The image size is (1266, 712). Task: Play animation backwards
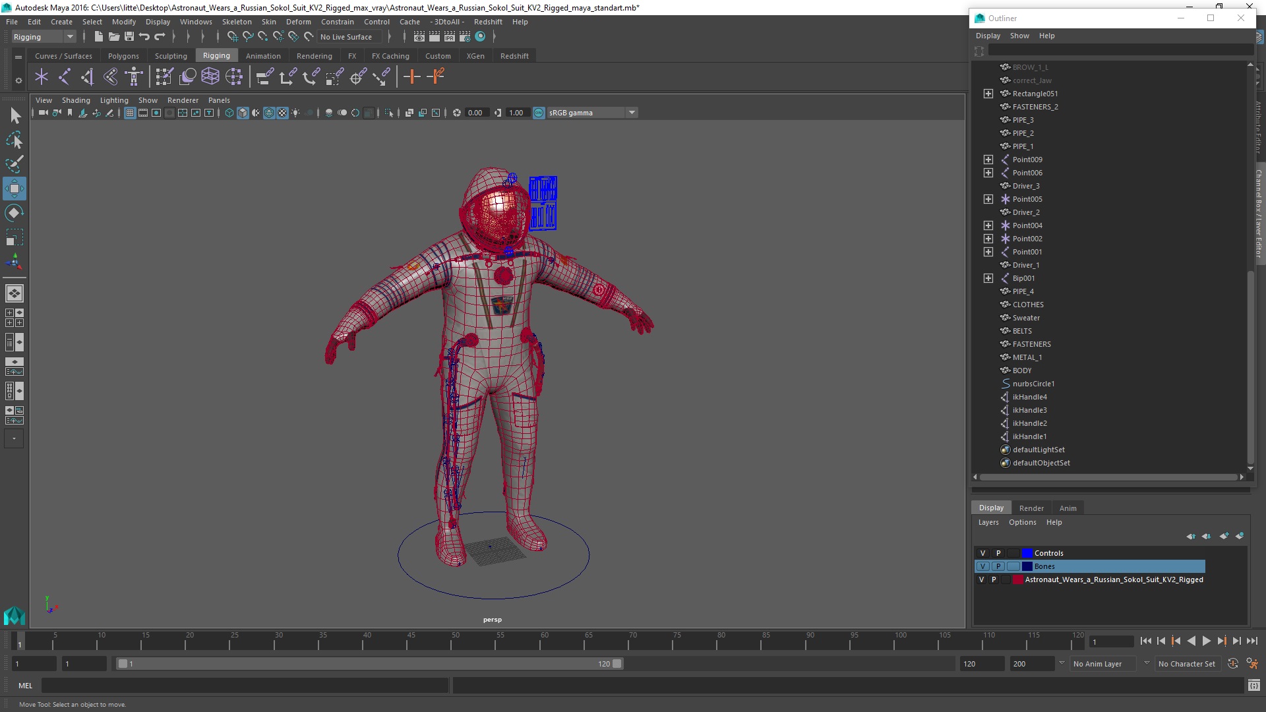pyautogui.click(x=1191, y=641)
